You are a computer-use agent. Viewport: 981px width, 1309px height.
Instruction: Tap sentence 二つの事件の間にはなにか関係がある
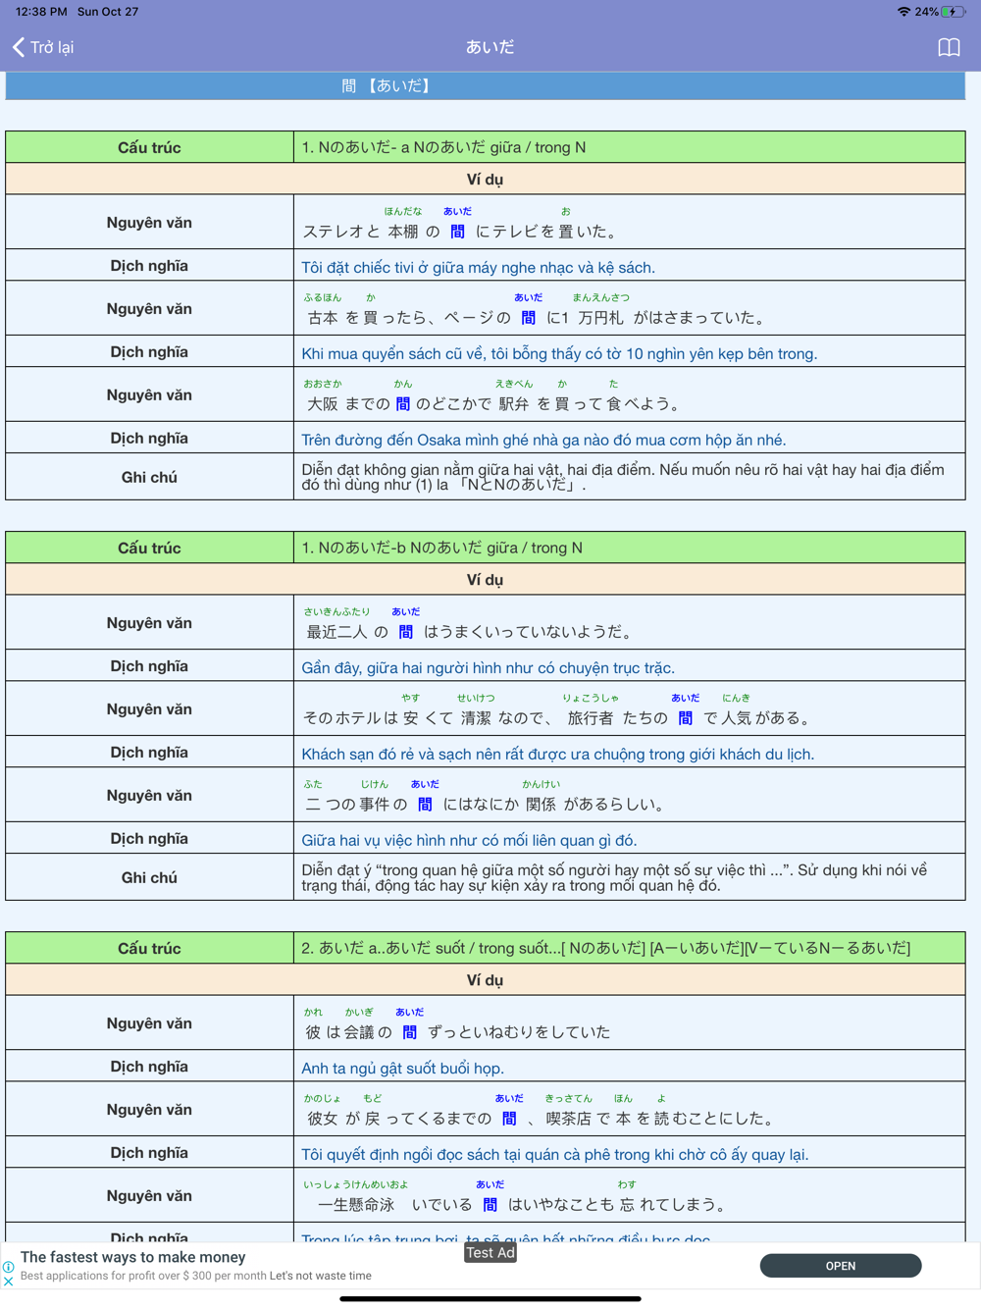[486, 805]
